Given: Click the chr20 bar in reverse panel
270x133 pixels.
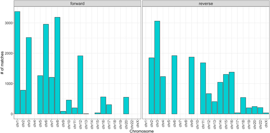Looking at the screenshot, I should [254, 110].
